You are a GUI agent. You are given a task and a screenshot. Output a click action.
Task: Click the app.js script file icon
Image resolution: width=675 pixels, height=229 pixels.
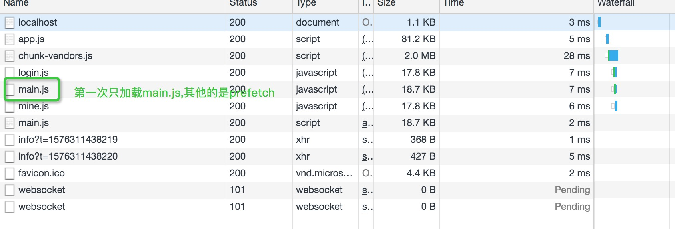pos(10,39)
